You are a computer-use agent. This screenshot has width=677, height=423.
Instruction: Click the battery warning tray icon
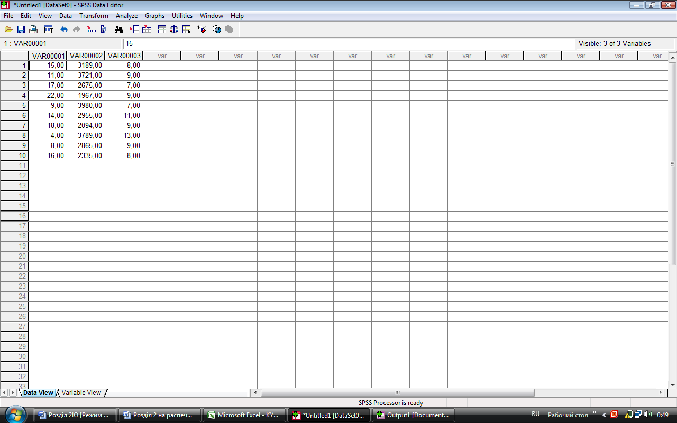pos(628,415)
